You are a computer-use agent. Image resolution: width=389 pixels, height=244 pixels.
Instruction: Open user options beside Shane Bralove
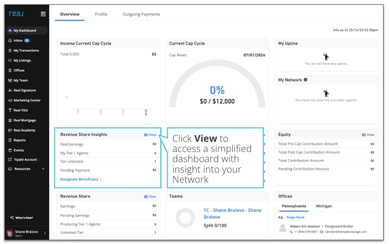click(45, 233)
